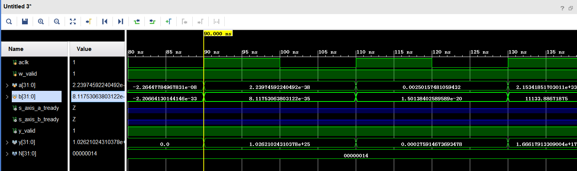Click Z value of s_axis_b_tready
This screenshot has height=171, width=577.
(74, 119)
